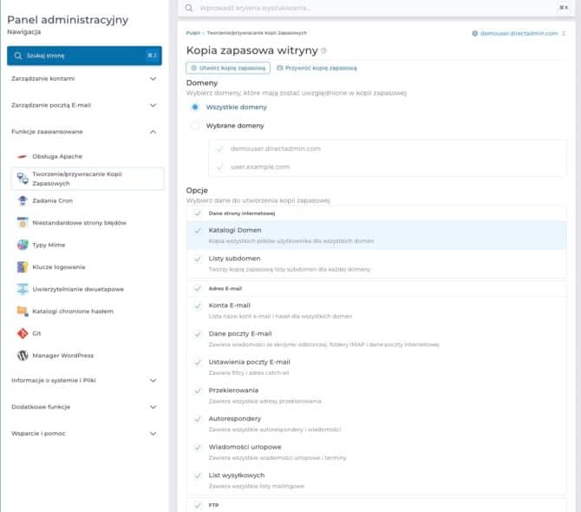This screenshot has height=512, width=581.
Task: Open Katalogi chronione hasłem link
Action: 73,311
